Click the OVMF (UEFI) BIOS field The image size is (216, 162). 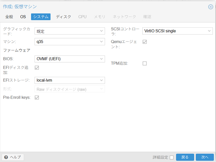[x=70, y=59]
